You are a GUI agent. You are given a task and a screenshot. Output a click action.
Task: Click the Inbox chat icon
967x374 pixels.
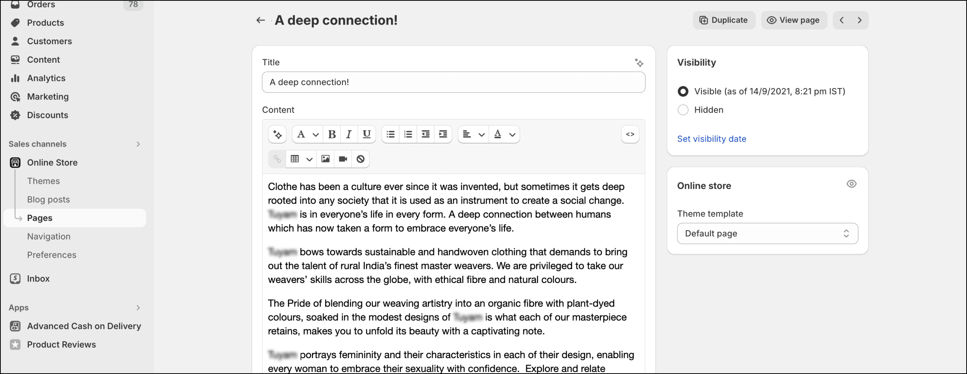(x=15, y=279)
